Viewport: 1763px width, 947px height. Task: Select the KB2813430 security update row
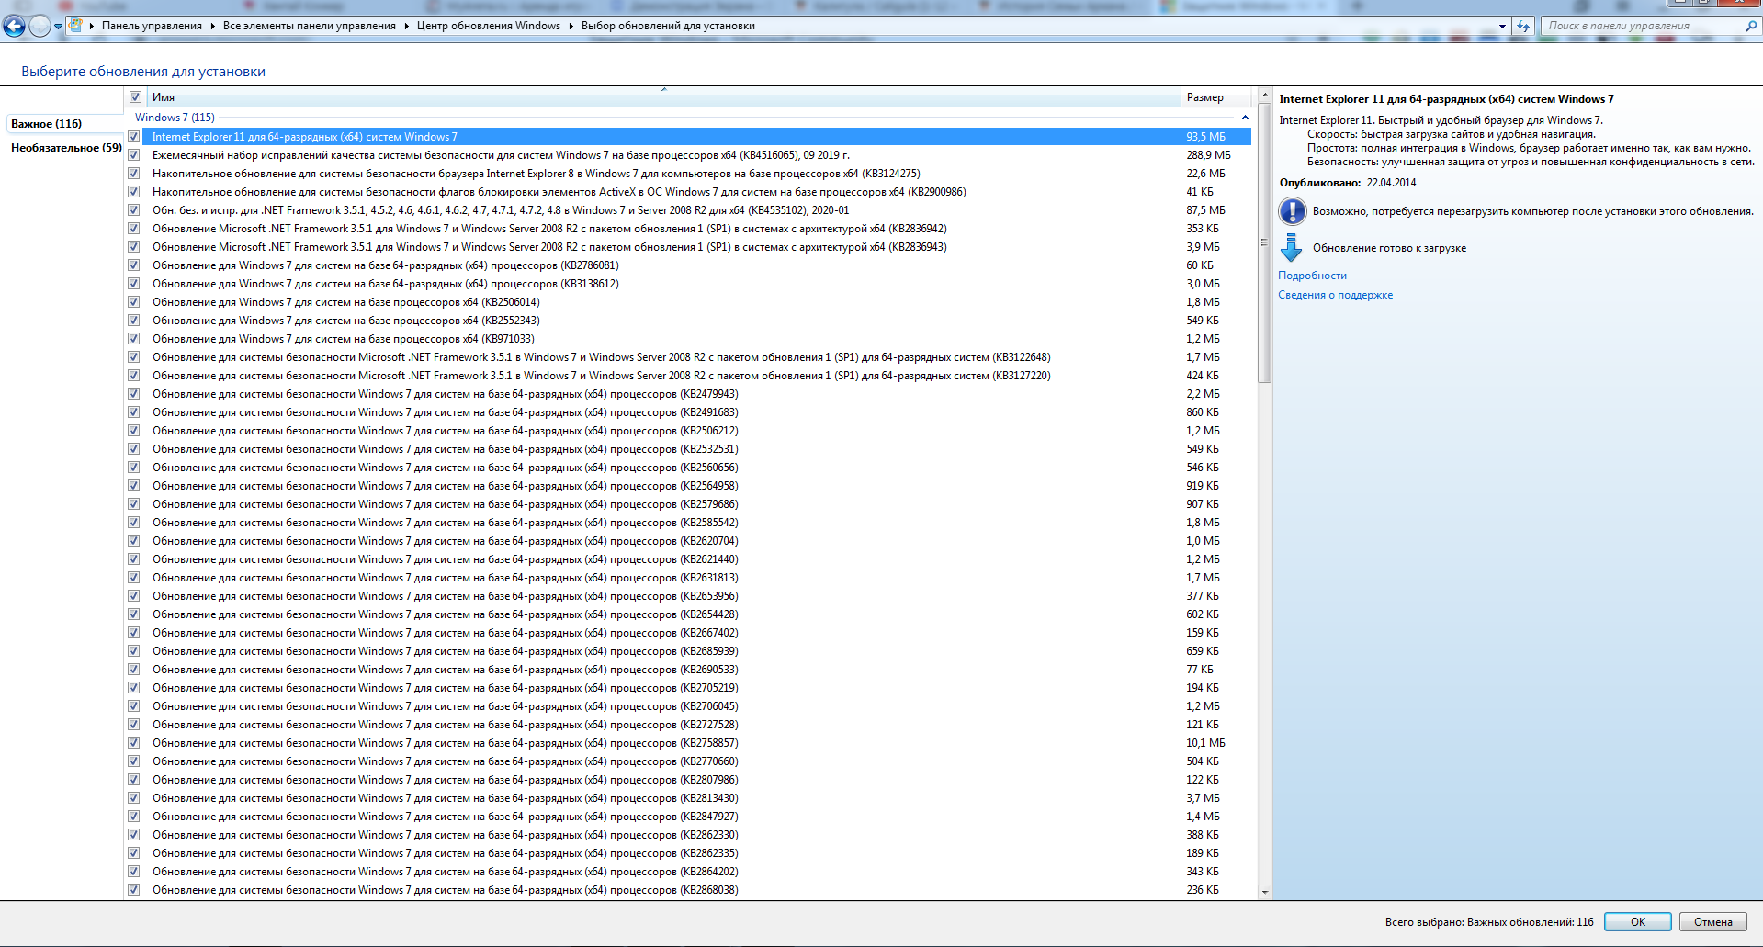(688, 798)
